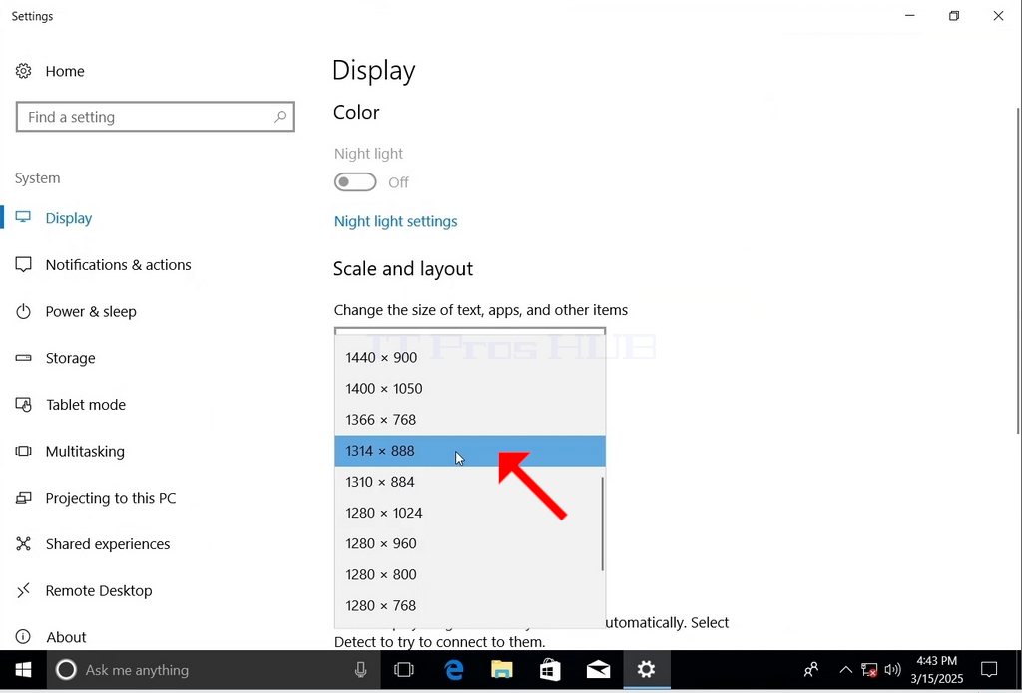Open Notifications & actions settings page

point(118,265)
